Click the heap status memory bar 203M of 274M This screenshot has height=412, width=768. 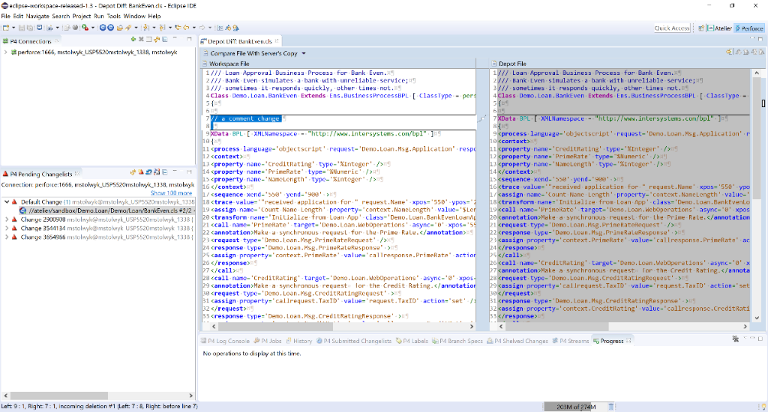click(x=575, y=407)
